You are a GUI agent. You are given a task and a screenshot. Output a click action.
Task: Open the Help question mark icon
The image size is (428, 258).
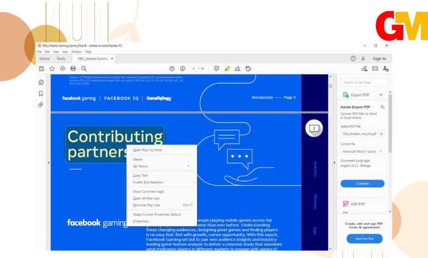[x=353, y=58]
